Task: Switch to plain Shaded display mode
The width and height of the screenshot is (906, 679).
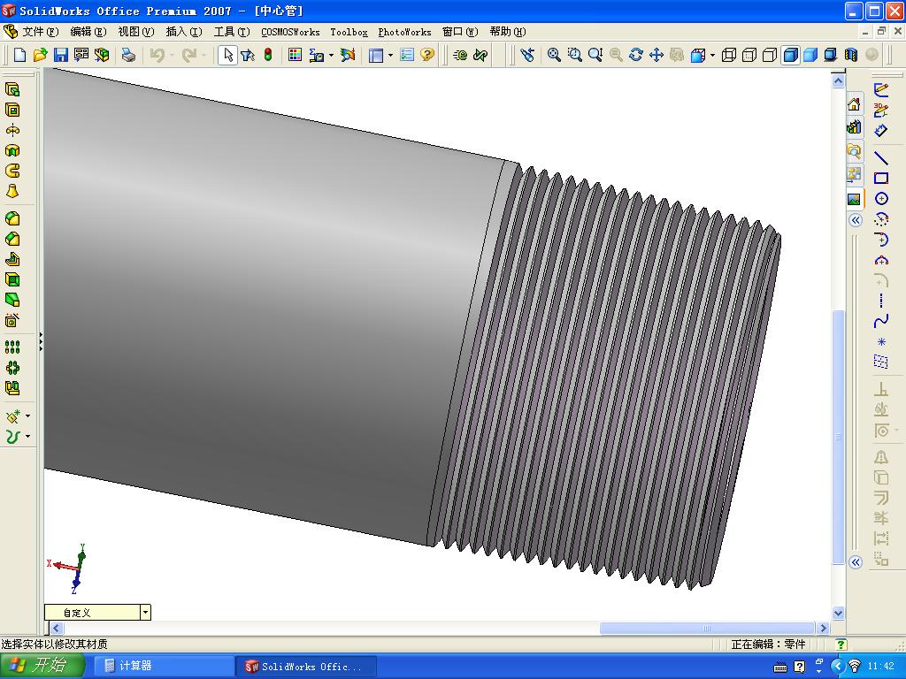Action: tap(810, 55)
